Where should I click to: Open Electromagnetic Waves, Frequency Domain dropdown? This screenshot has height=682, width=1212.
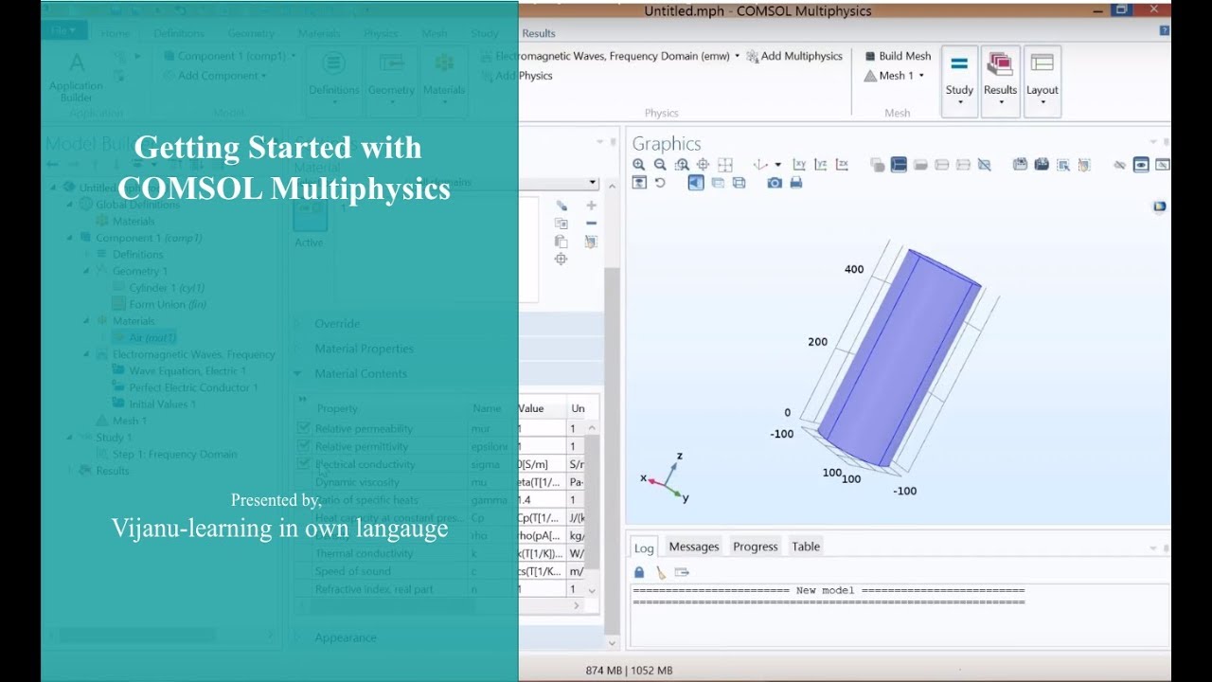coord(737,56)
